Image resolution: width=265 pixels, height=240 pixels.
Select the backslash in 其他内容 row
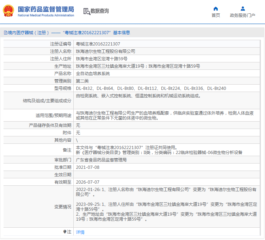coord(77,140)
